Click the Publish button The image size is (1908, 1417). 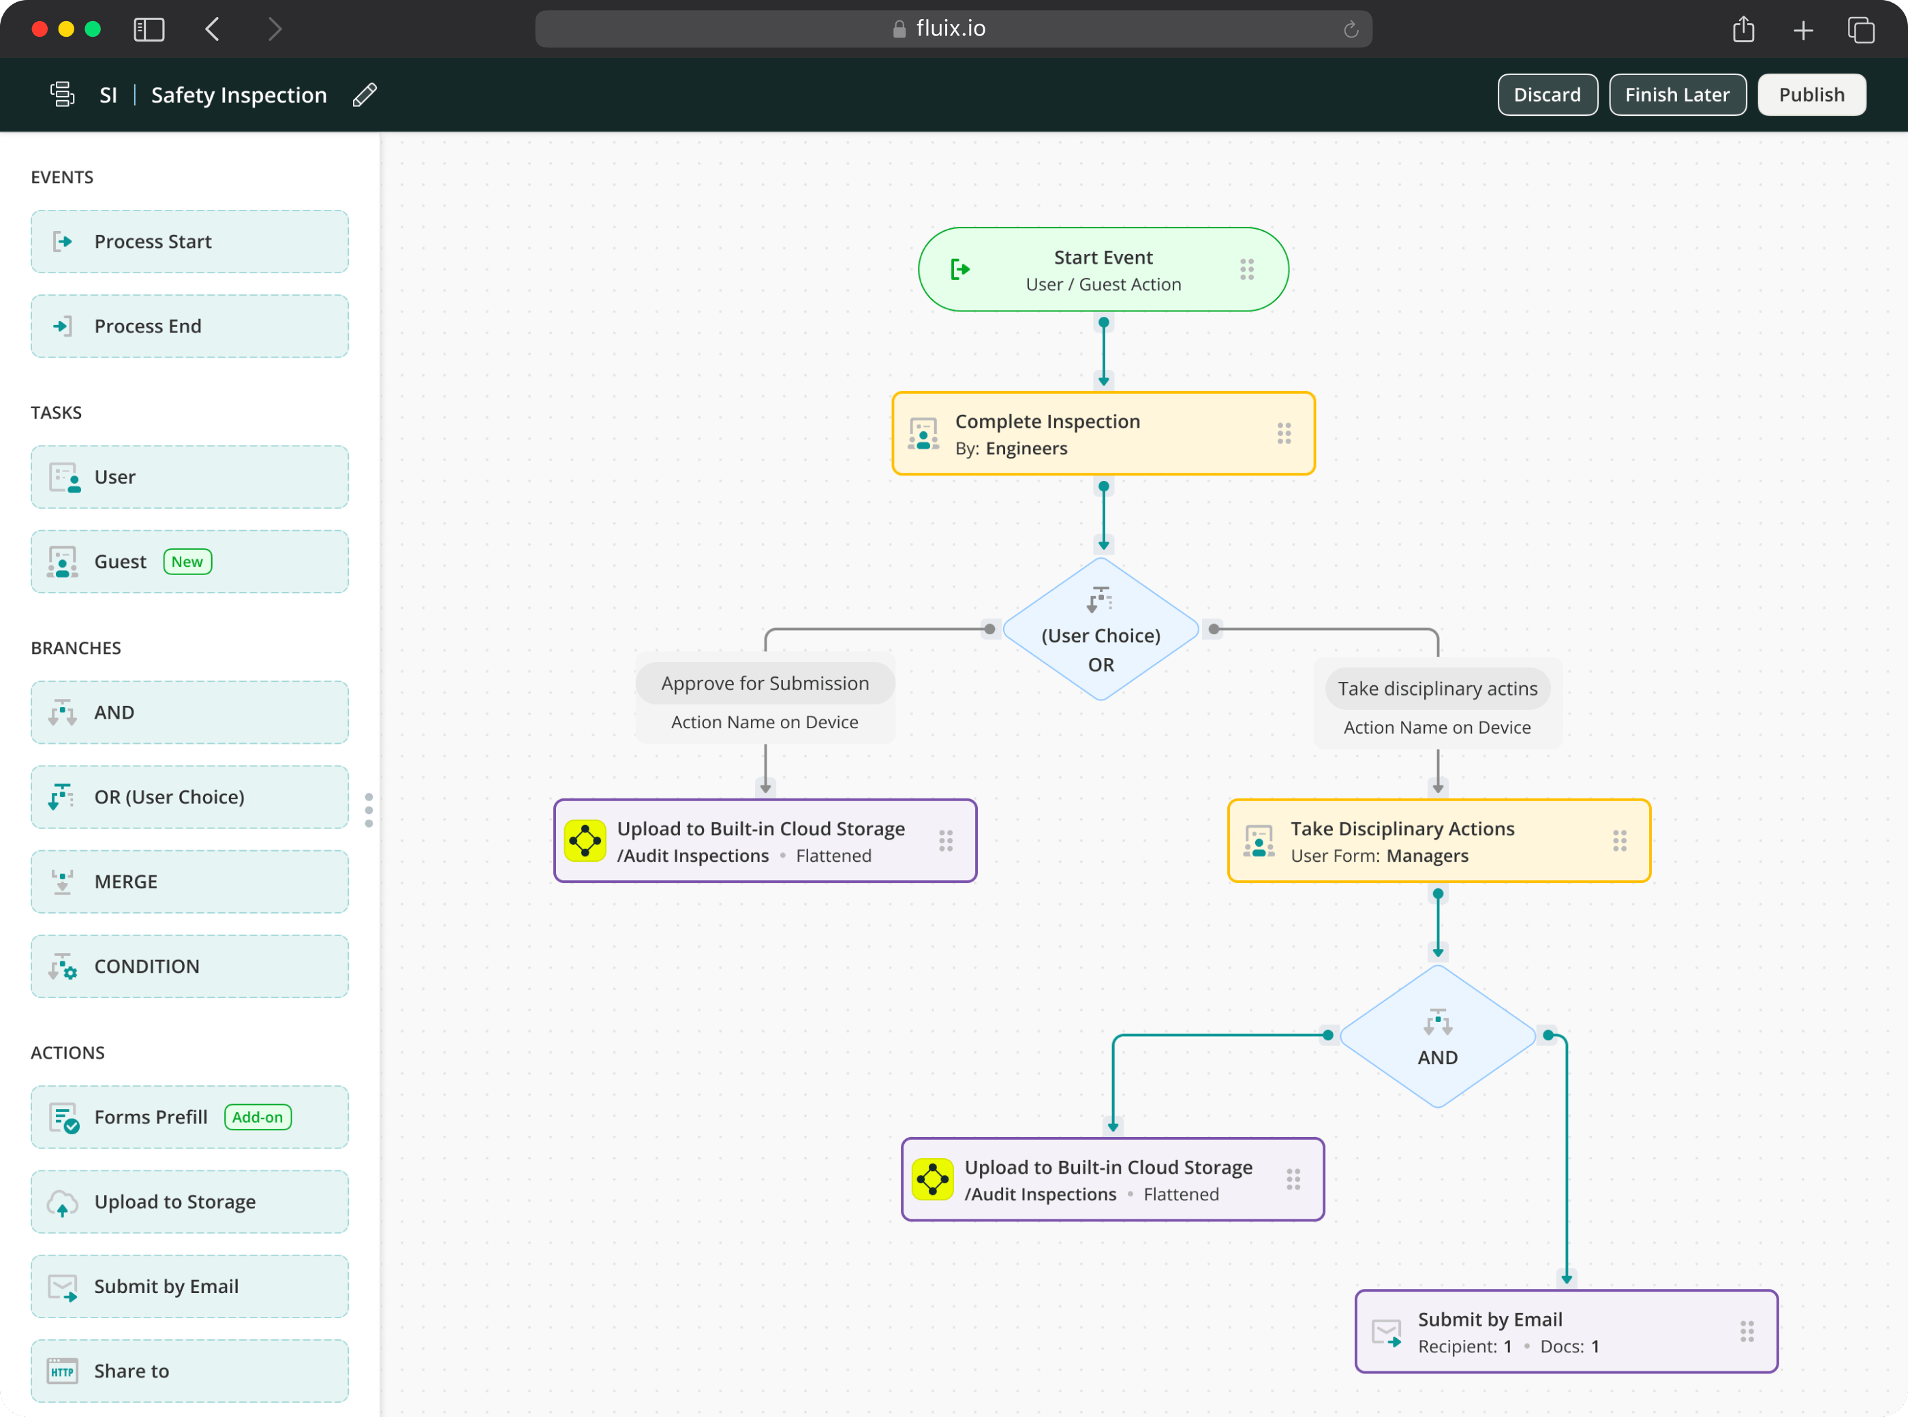(x=1811, y=94)
